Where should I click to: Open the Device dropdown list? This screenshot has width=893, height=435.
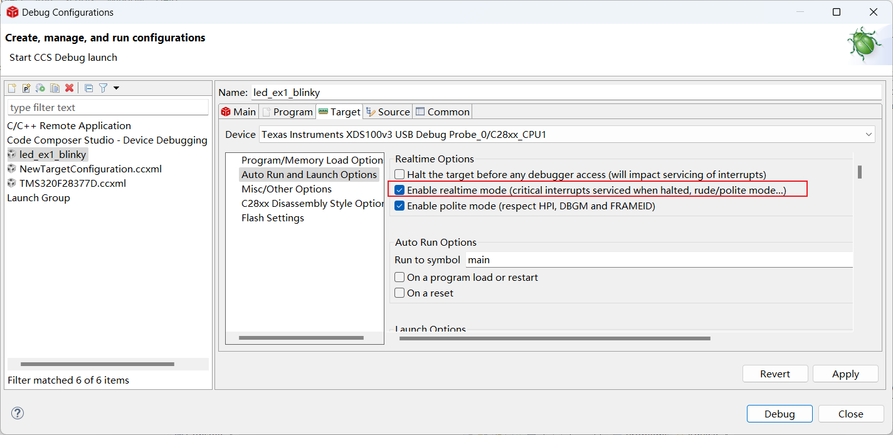tap(869, 134)
